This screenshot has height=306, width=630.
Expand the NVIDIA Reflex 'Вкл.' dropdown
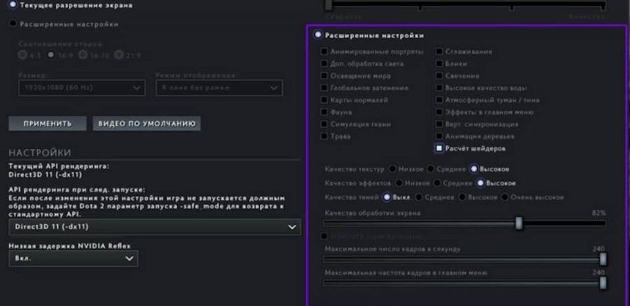pyautogui.click(x=73, y=259)
